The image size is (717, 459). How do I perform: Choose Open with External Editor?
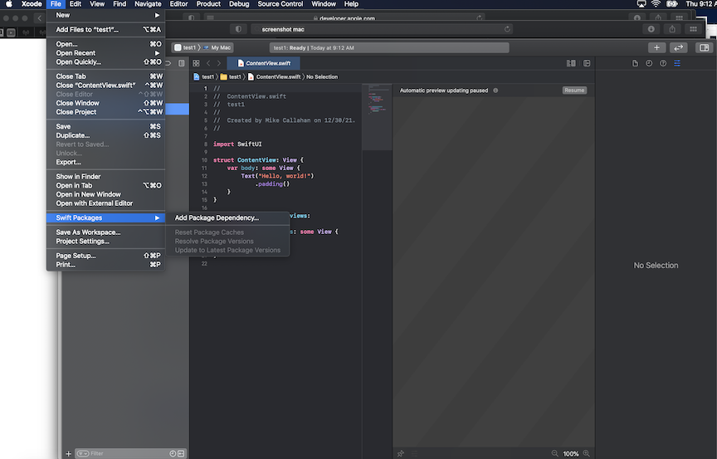point(105,203)
